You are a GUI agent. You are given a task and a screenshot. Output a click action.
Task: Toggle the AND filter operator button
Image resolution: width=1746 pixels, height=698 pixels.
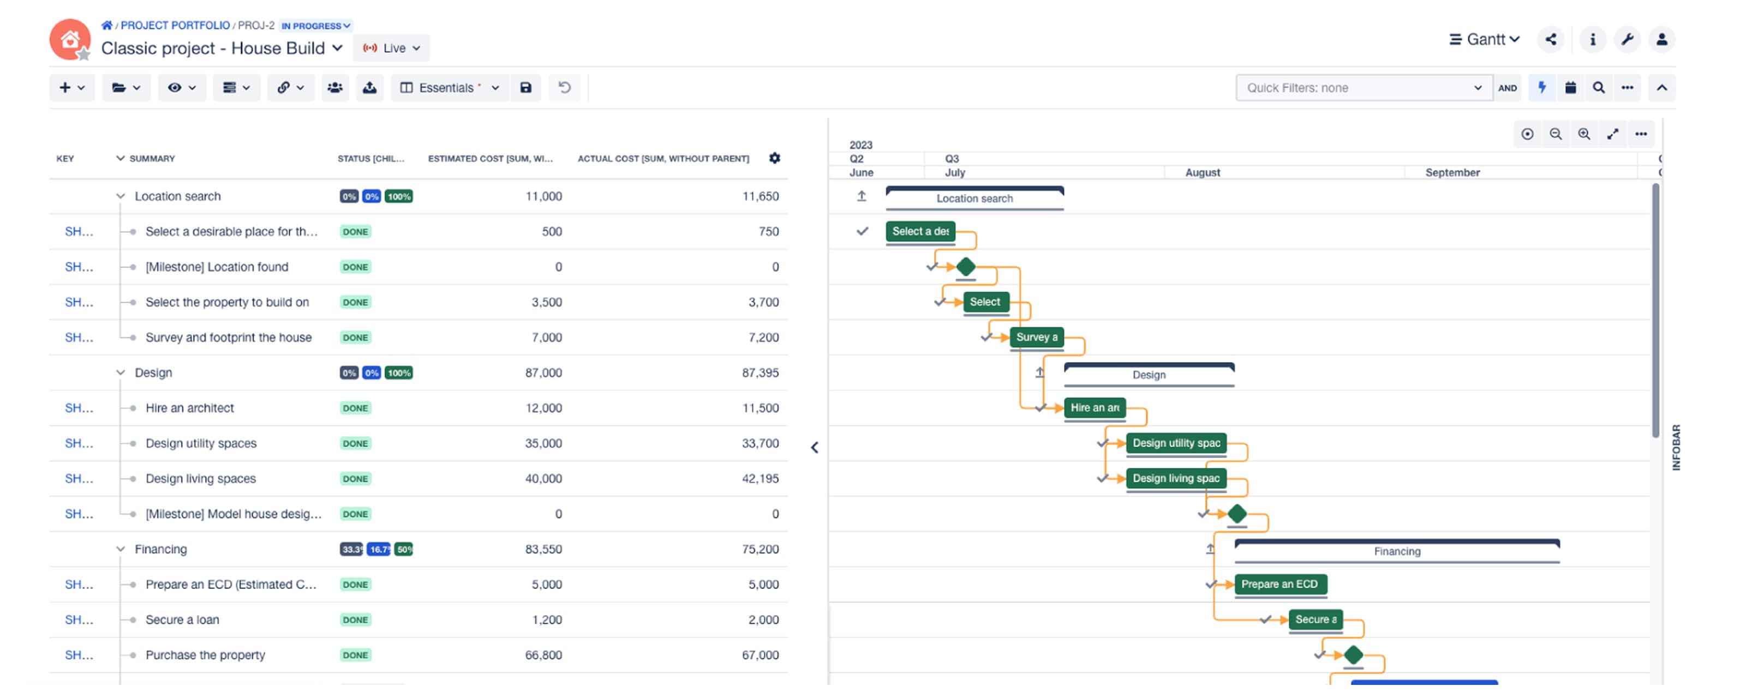point(1506,87)
